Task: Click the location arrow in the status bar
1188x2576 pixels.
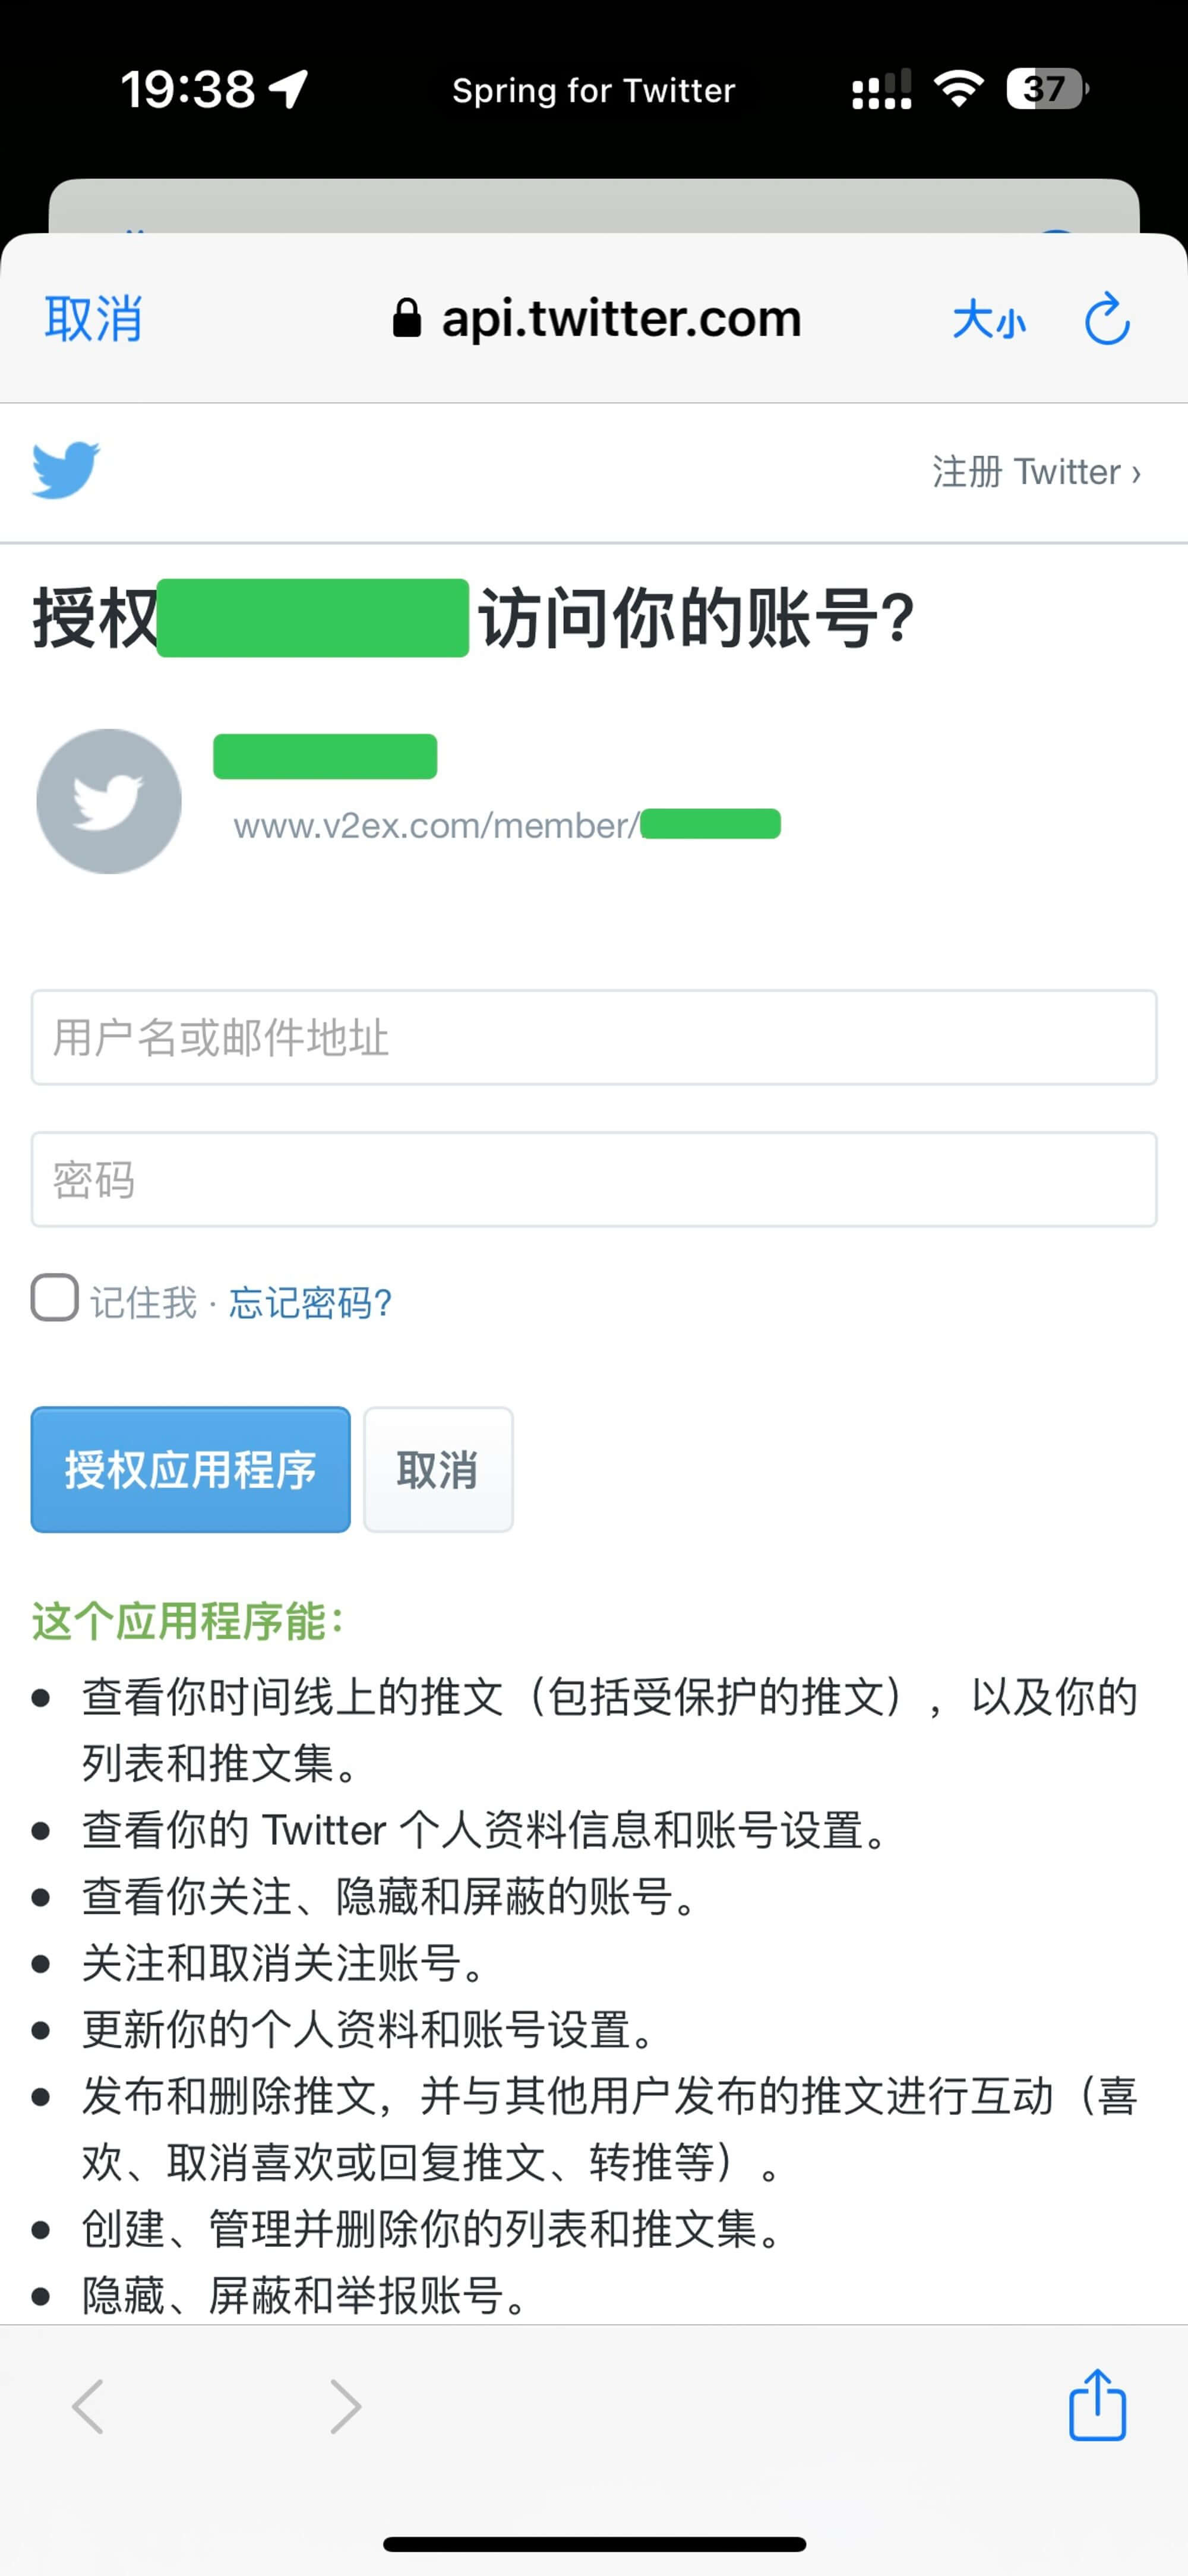Action: 285,88
